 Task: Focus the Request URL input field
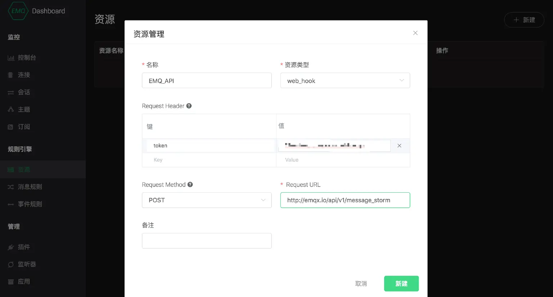345,200
